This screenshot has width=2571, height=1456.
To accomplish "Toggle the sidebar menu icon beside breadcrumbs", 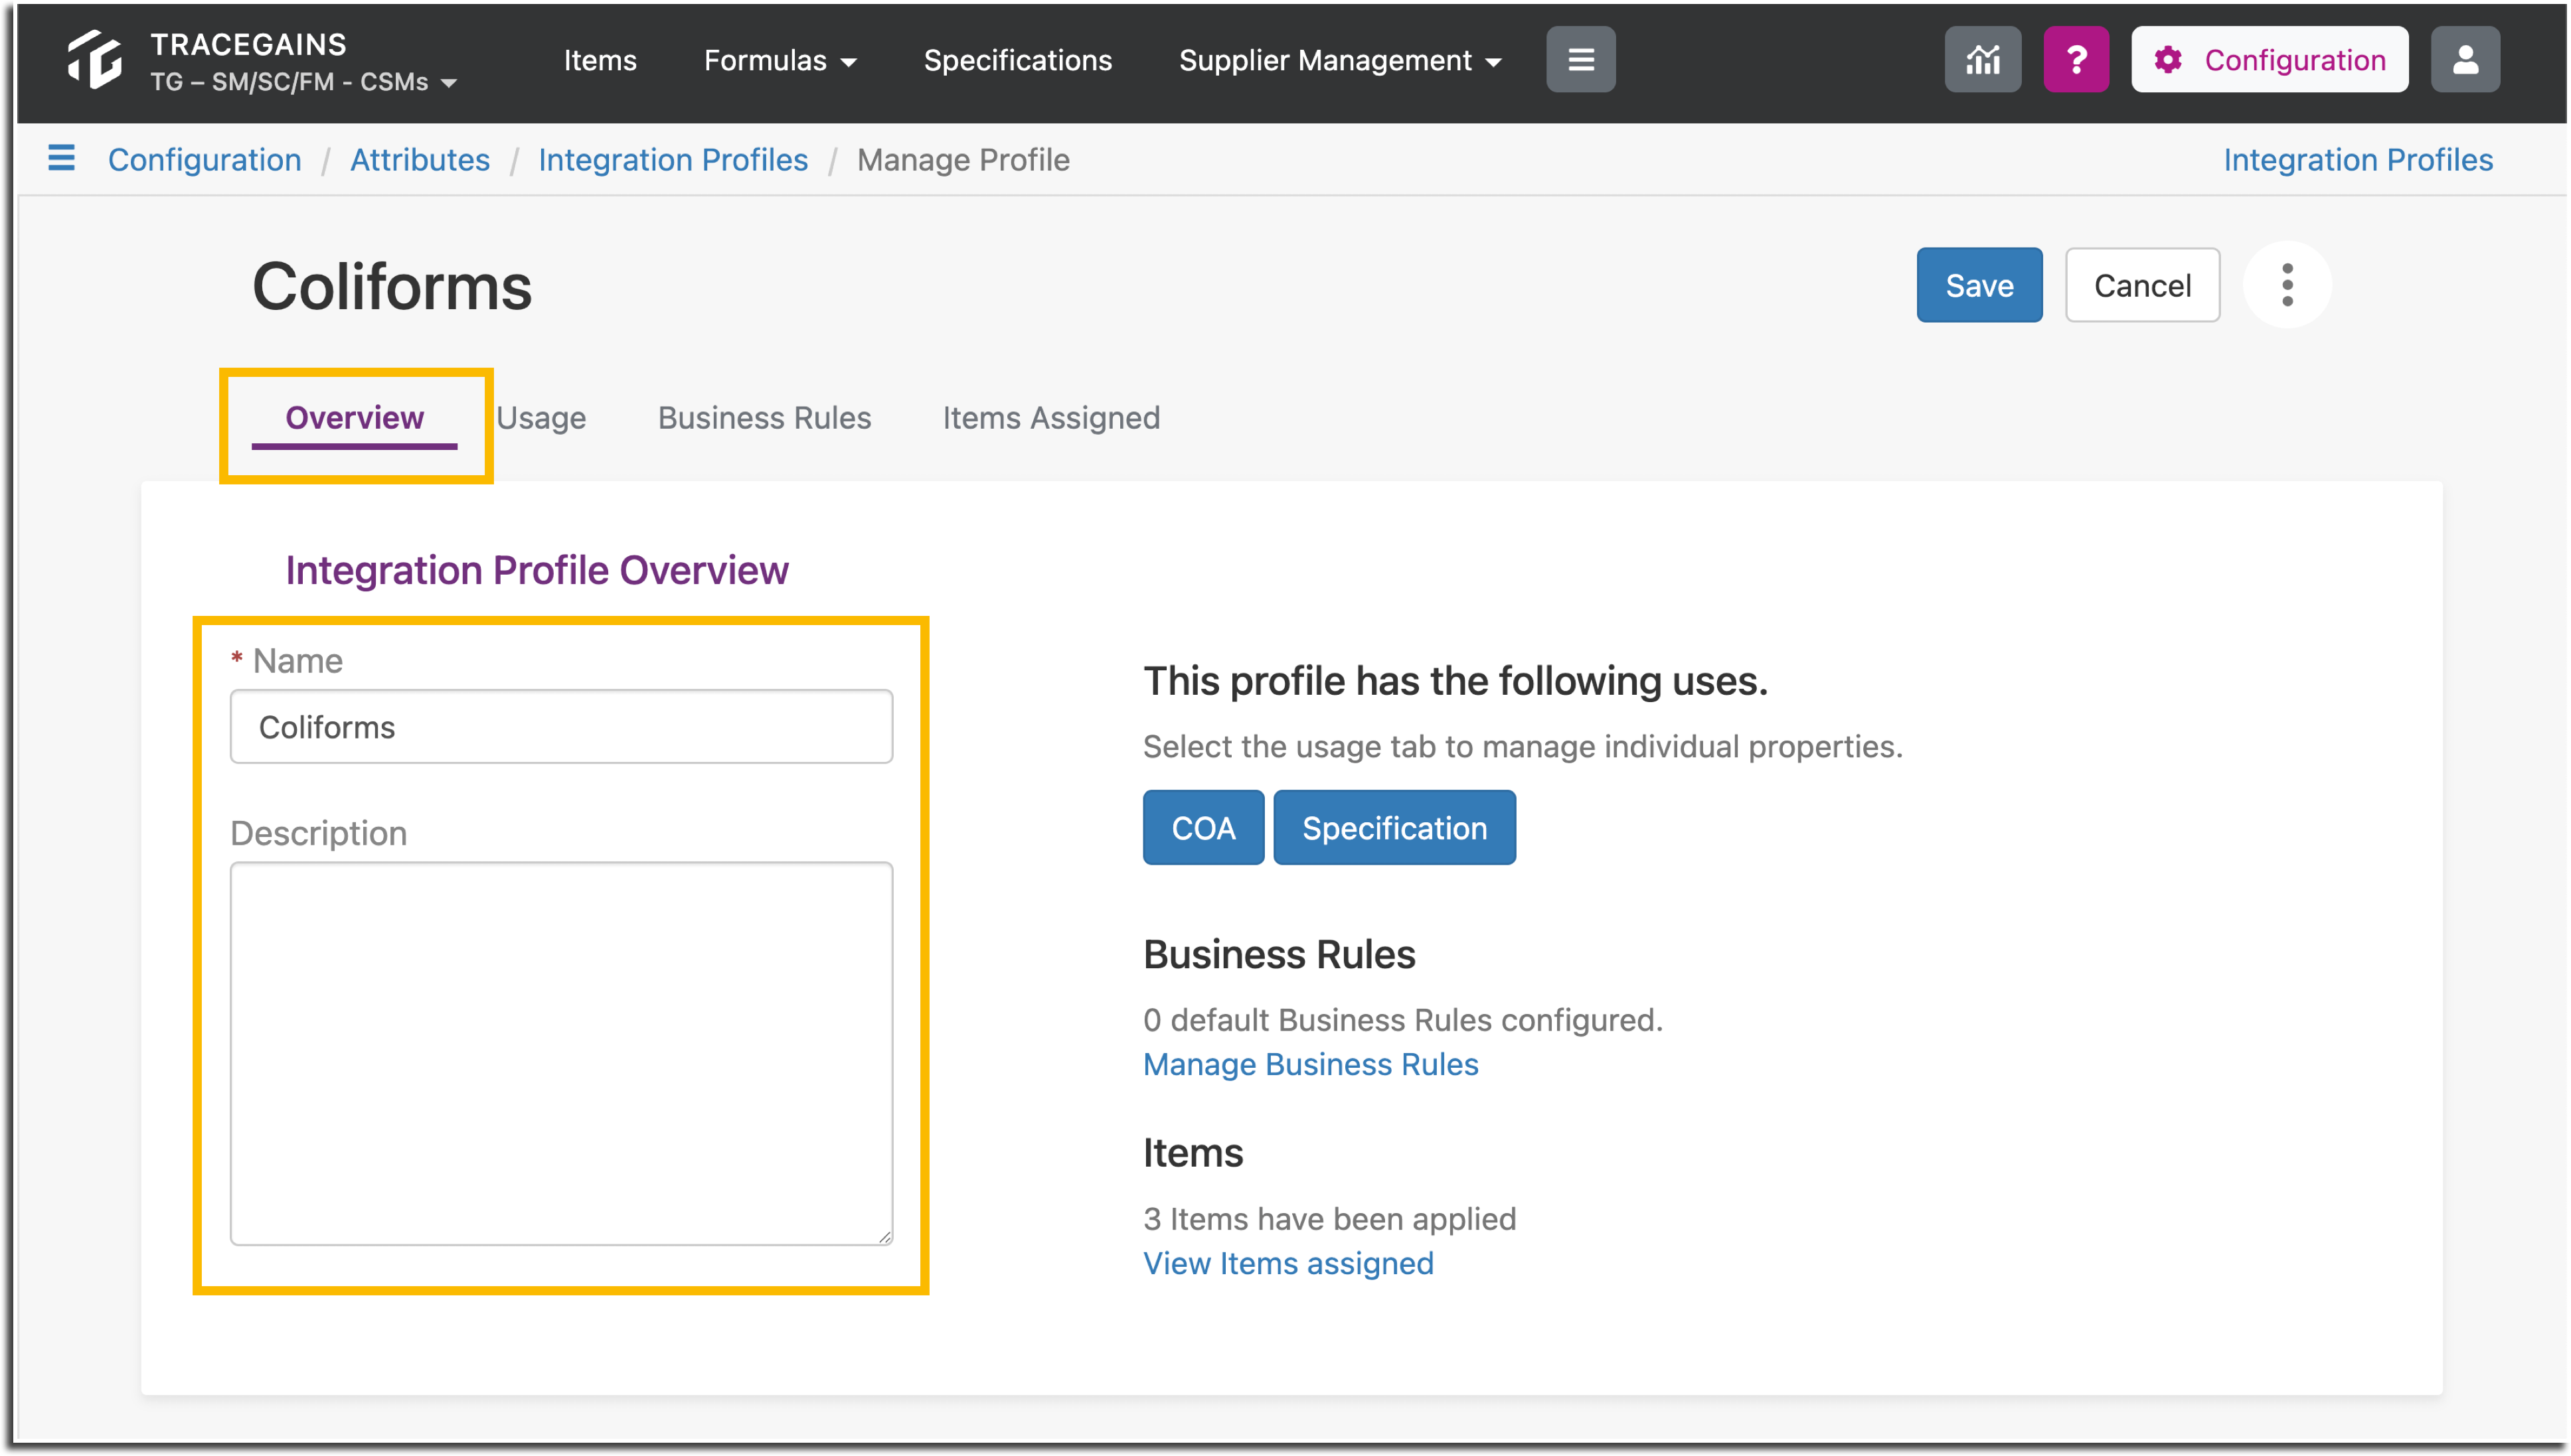I will pyautogui.click(x=61, y=158).
